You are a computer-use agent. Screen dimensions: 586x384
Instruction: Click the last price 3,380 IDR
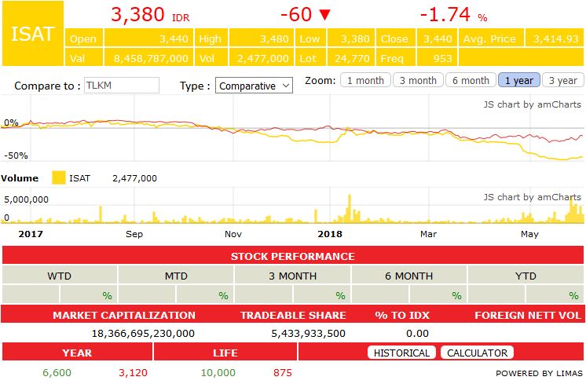[150, 15]
